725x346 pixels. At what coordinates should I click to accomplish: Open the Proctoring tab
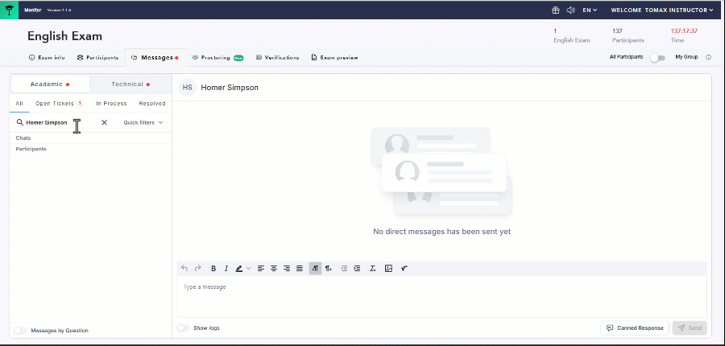pos(217,58)
